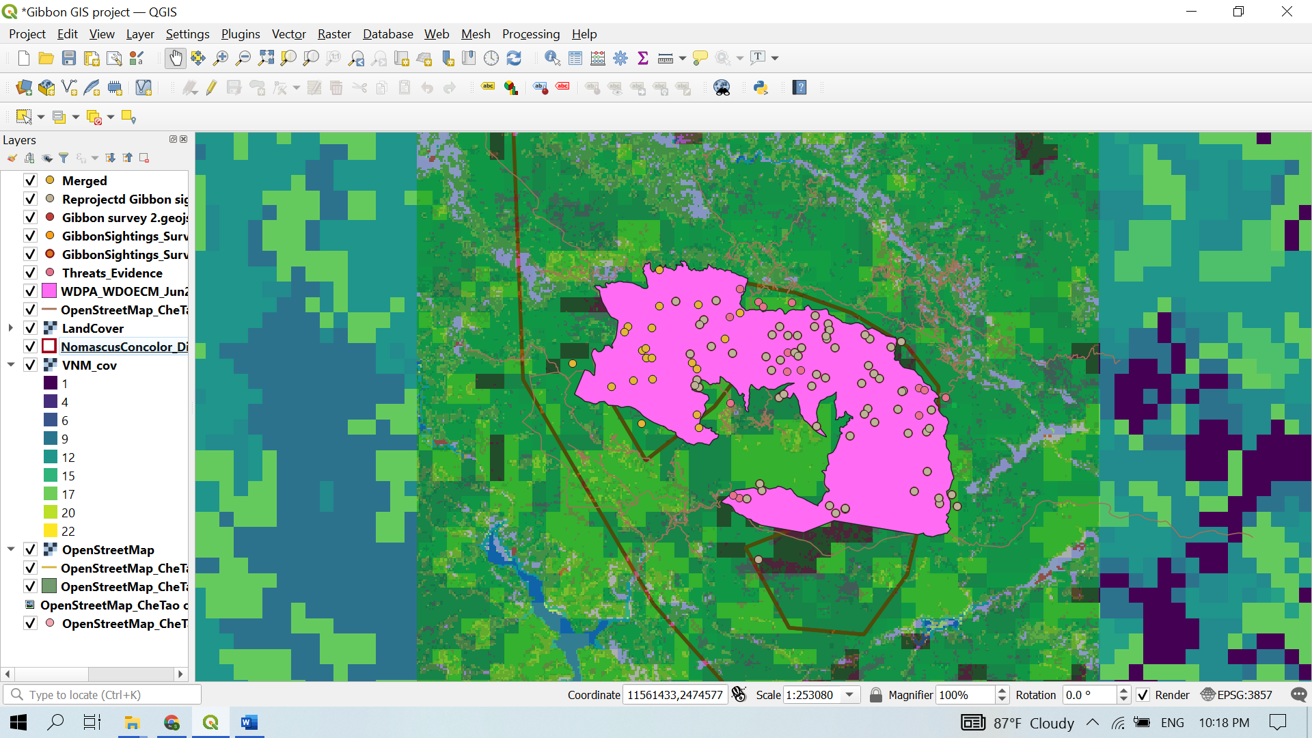The image size is (1312, 738).
Task: Open the vertex tool dropdown arrow
Action: tap(296, 88)
